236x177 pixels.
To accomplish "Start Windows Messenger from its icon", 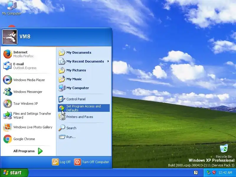I will click(x=8, y=92).
